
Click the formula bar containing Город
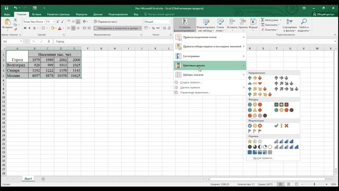pos(194,41)
